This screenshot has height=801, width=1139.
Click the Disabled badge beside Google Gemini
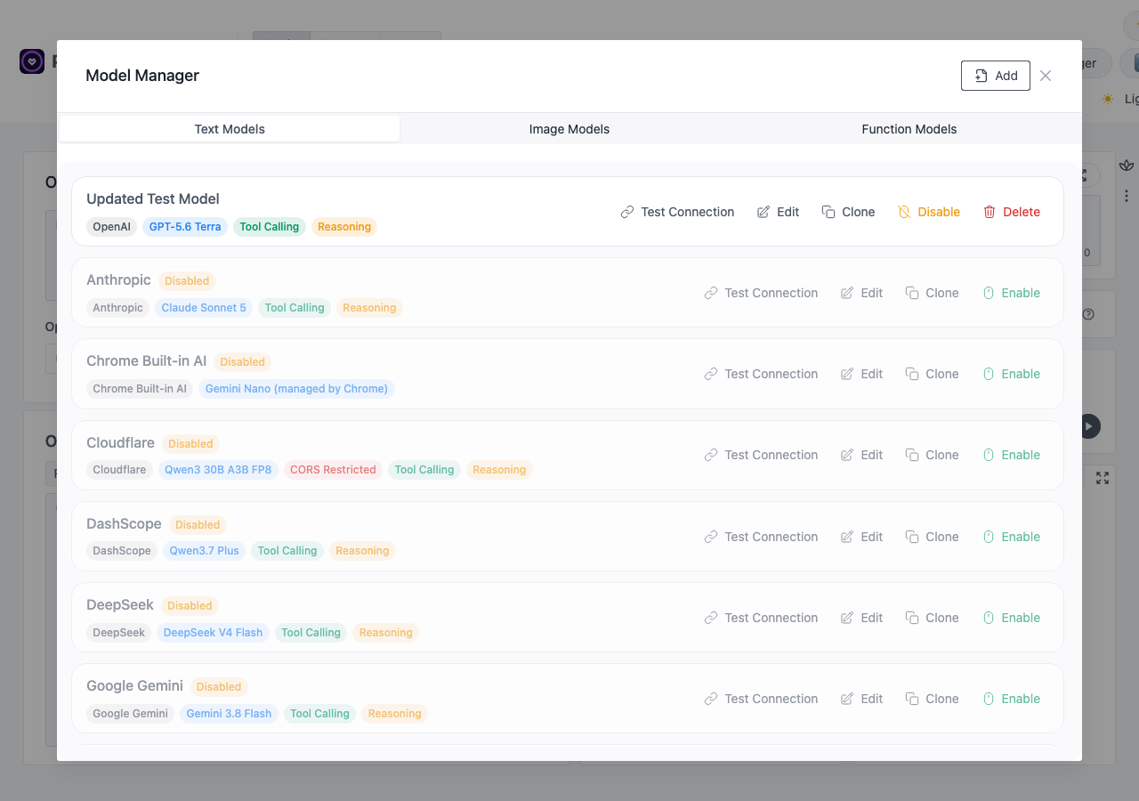pyautogui.click(x=219, y=687)
